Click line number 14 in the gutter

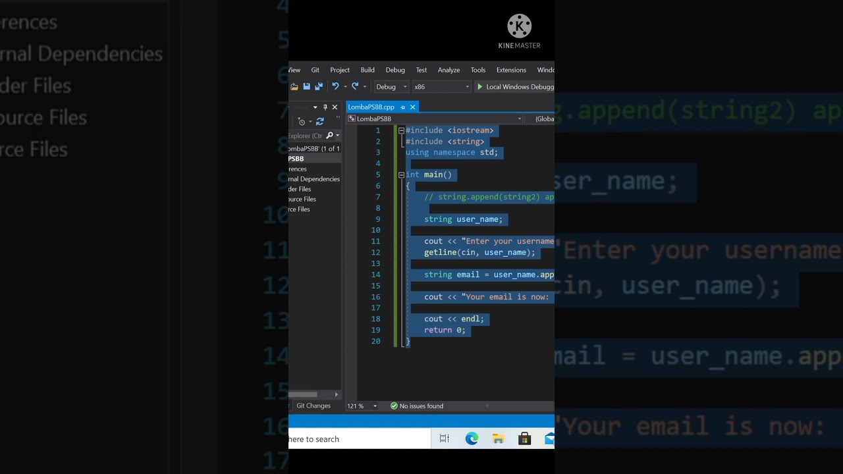pos(375,275)
